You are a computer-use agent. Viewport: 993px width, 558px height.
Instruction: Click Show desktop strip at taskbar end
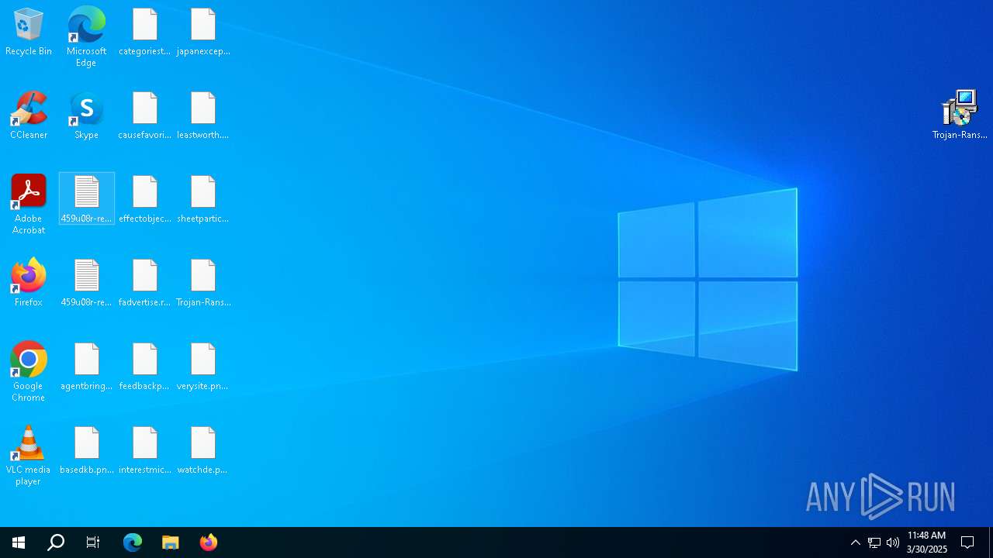991,542
